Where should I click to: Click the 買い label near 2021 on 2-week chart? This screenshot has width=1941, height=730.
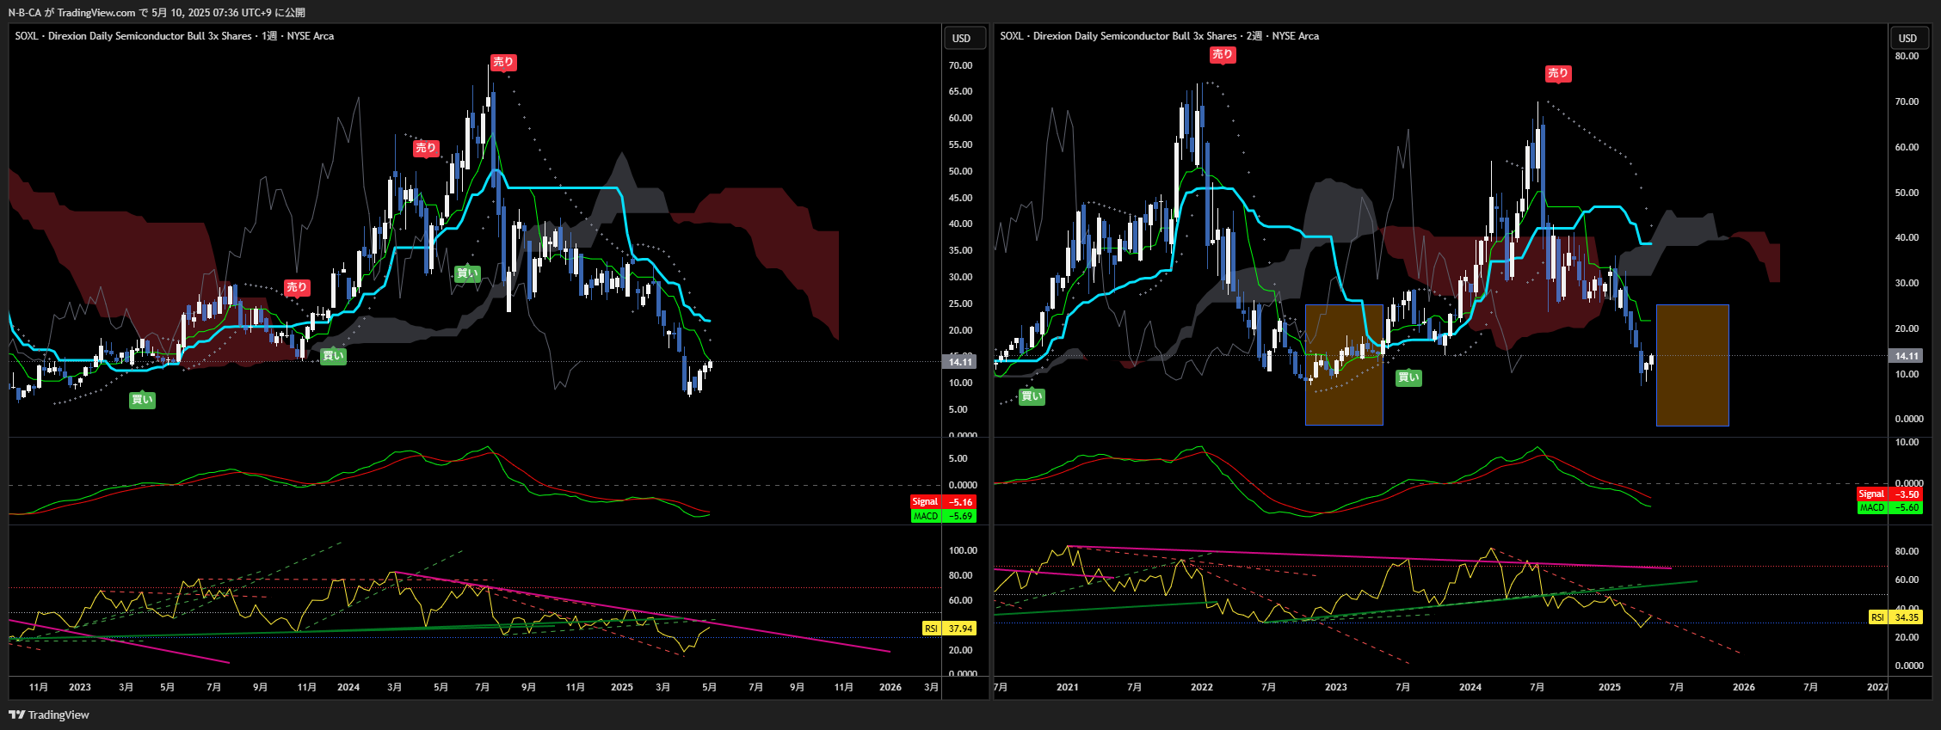1032,396
